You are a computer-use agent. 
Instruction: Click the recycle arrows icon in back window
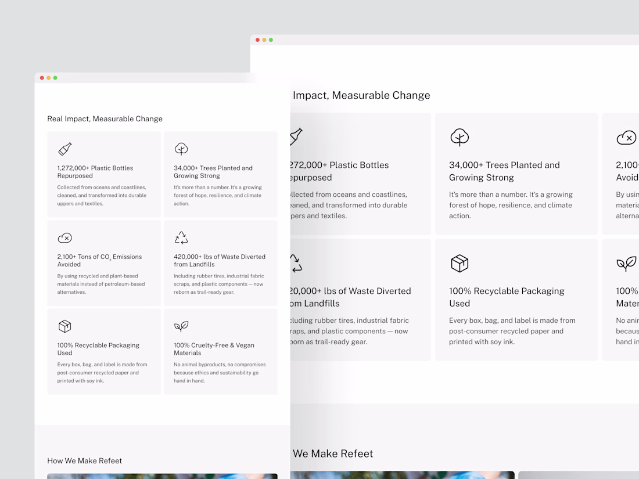(296, 263)
